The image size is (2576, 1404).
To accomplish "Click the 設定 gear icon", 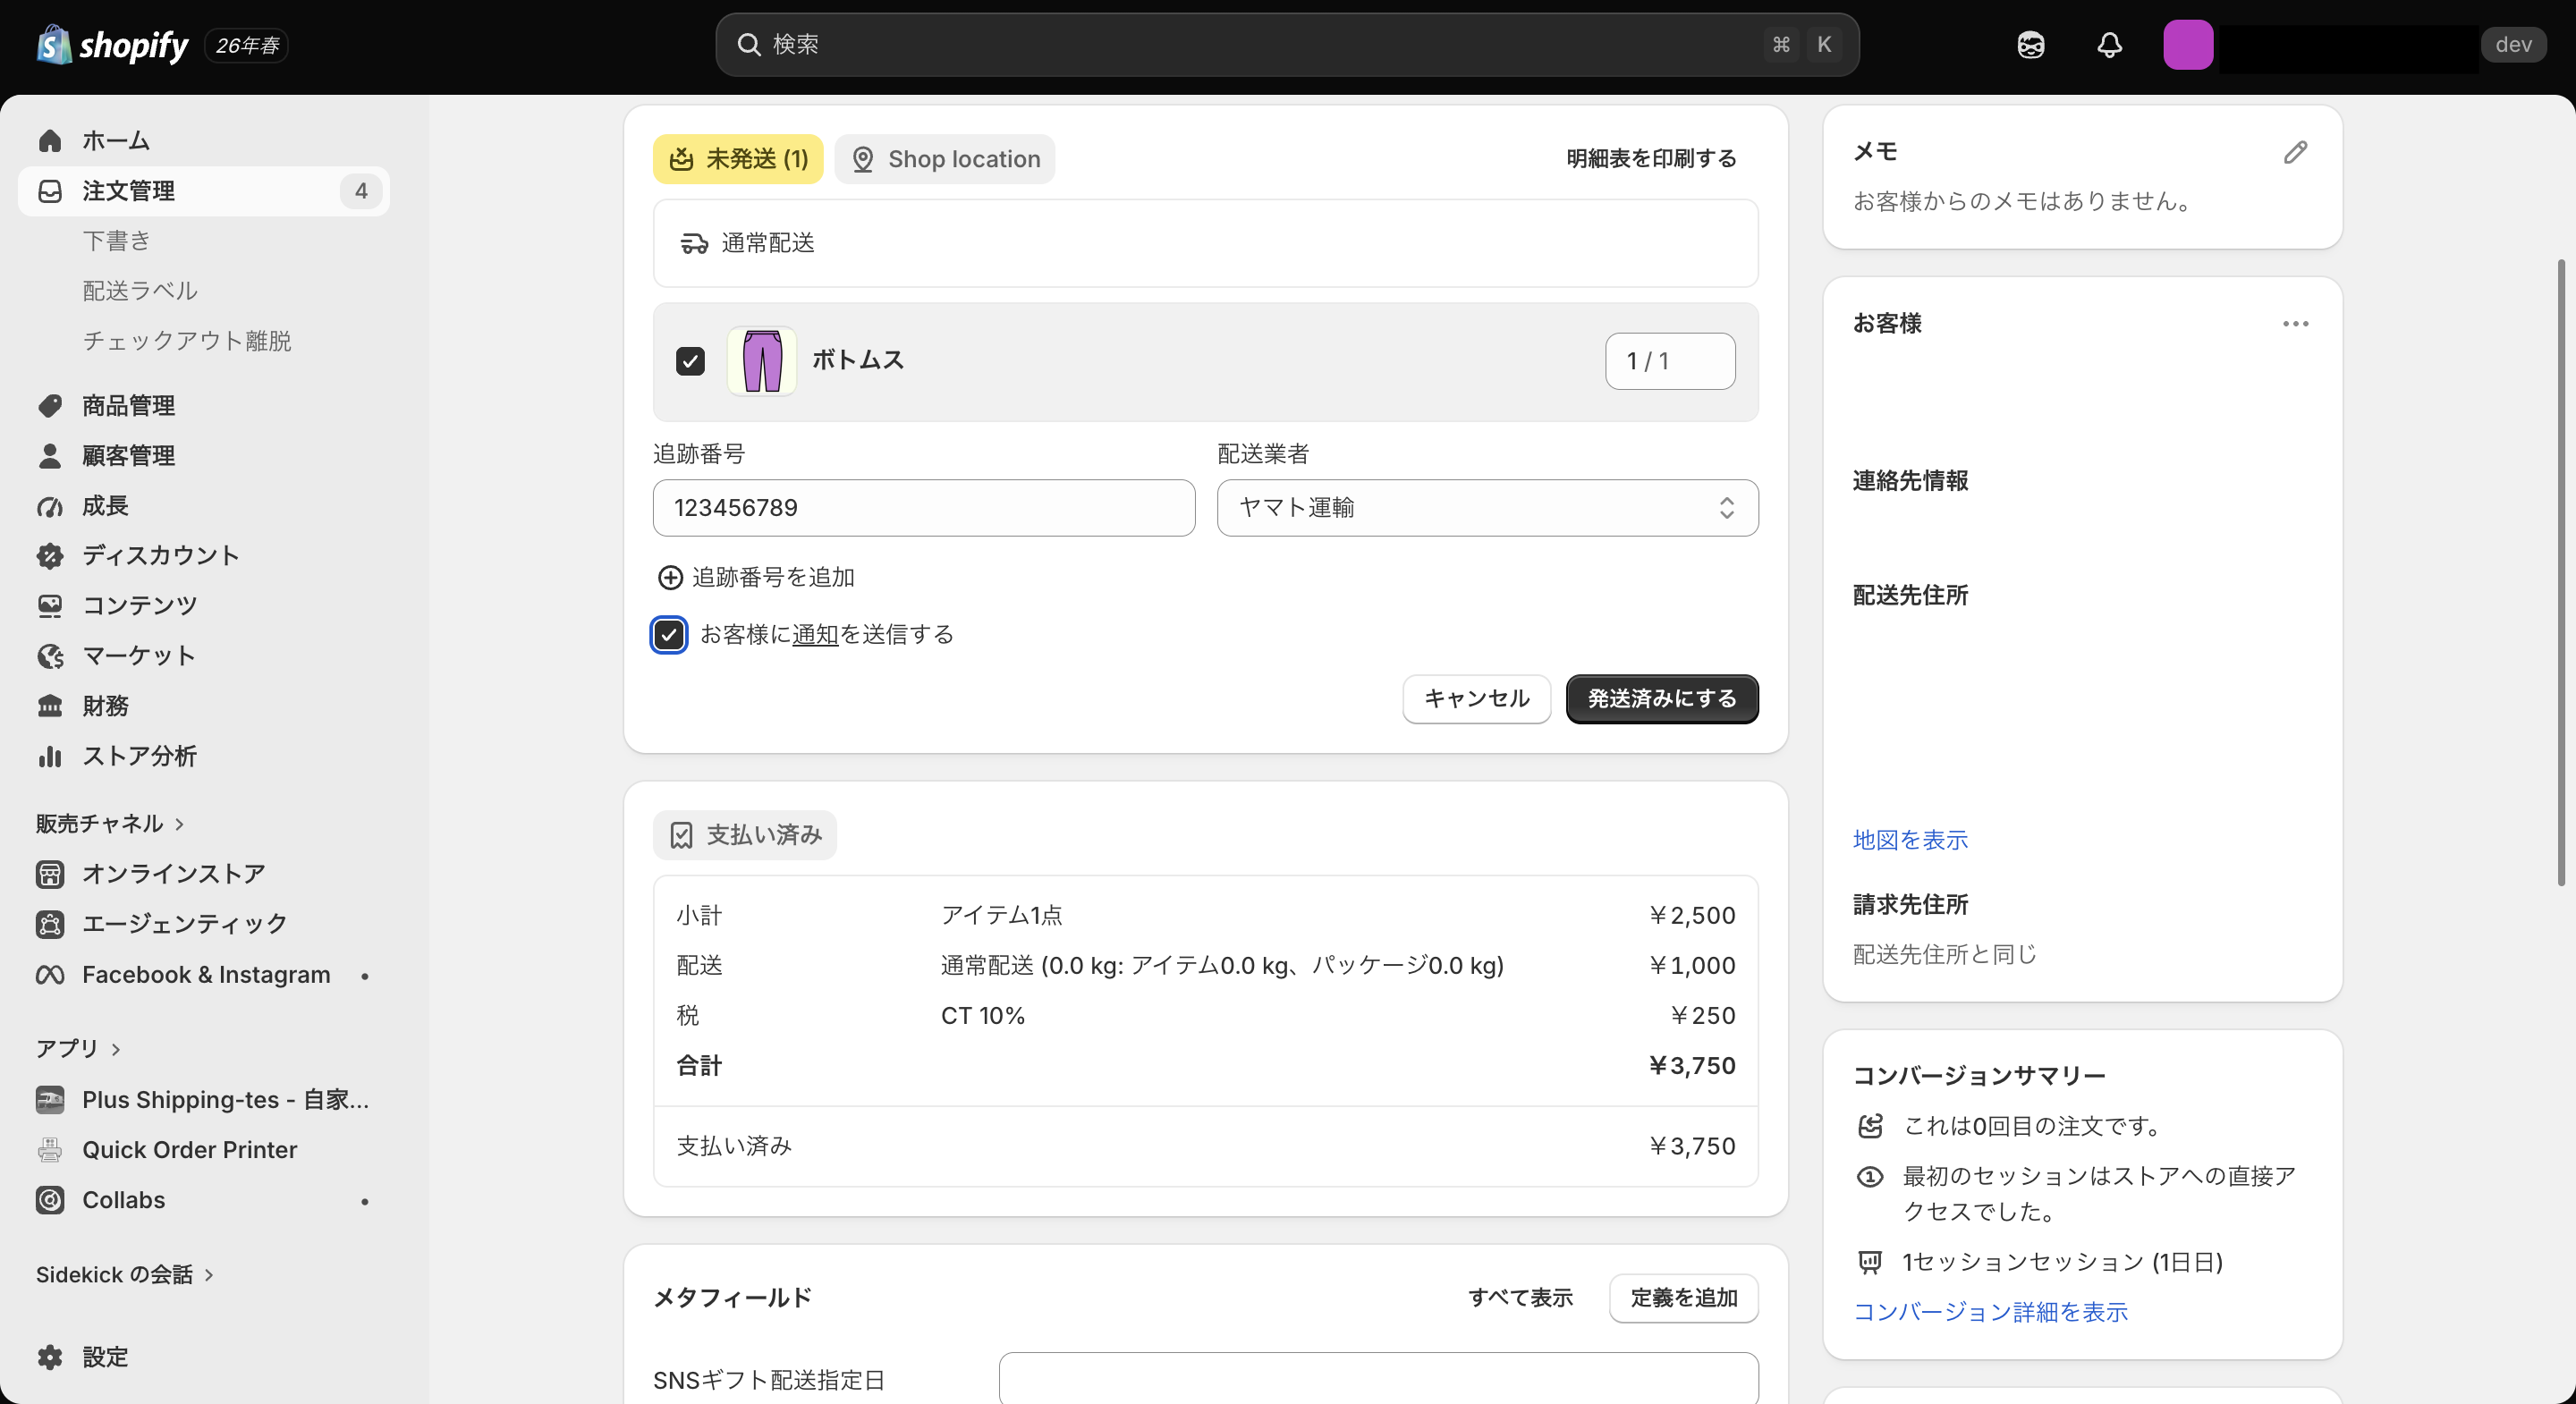I will pos(49,1357).
